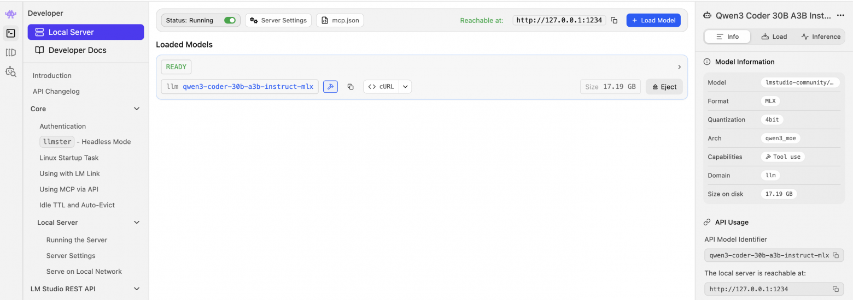
Task: Open the docs Server Settings page in the sidebar
Action: click(71, 256)
